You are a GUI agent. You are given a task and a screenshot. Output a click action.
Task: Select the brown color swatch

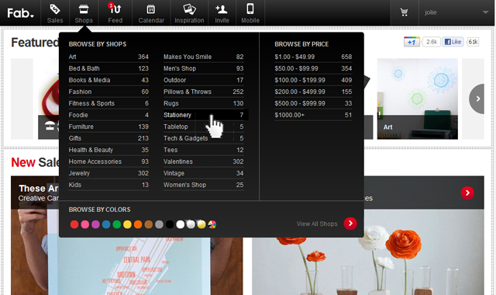pos(148,224)
